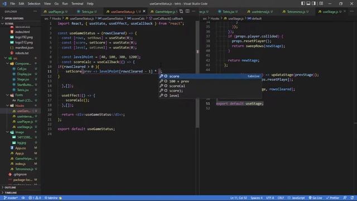Click the VS Code logo icon
Image resolution: width=357 pixels, height=201 pixels.
tap(4, 4)
